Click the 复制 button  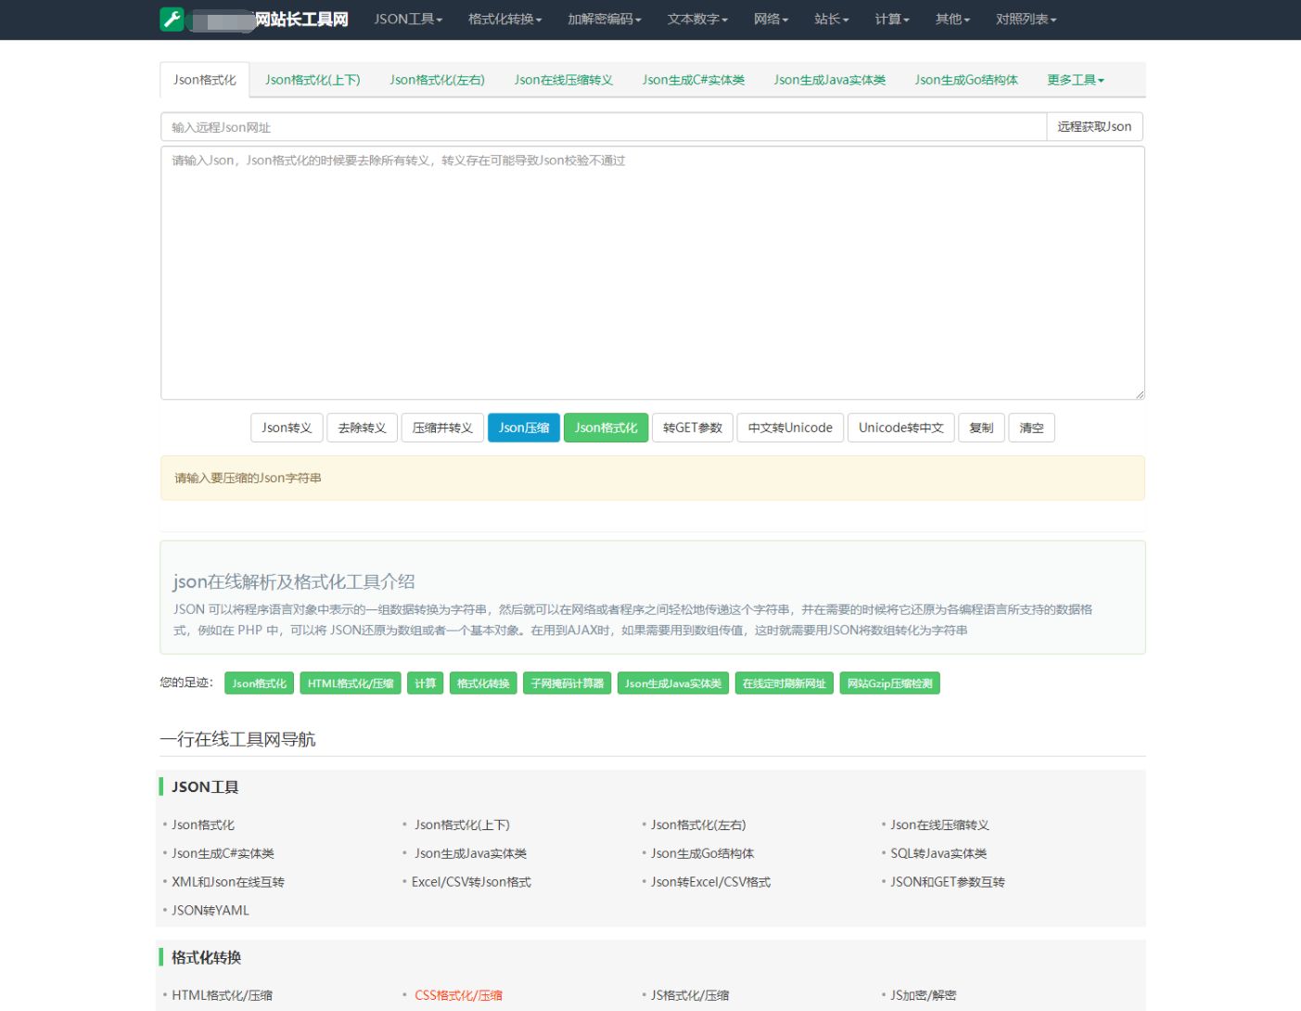(980, 428)
